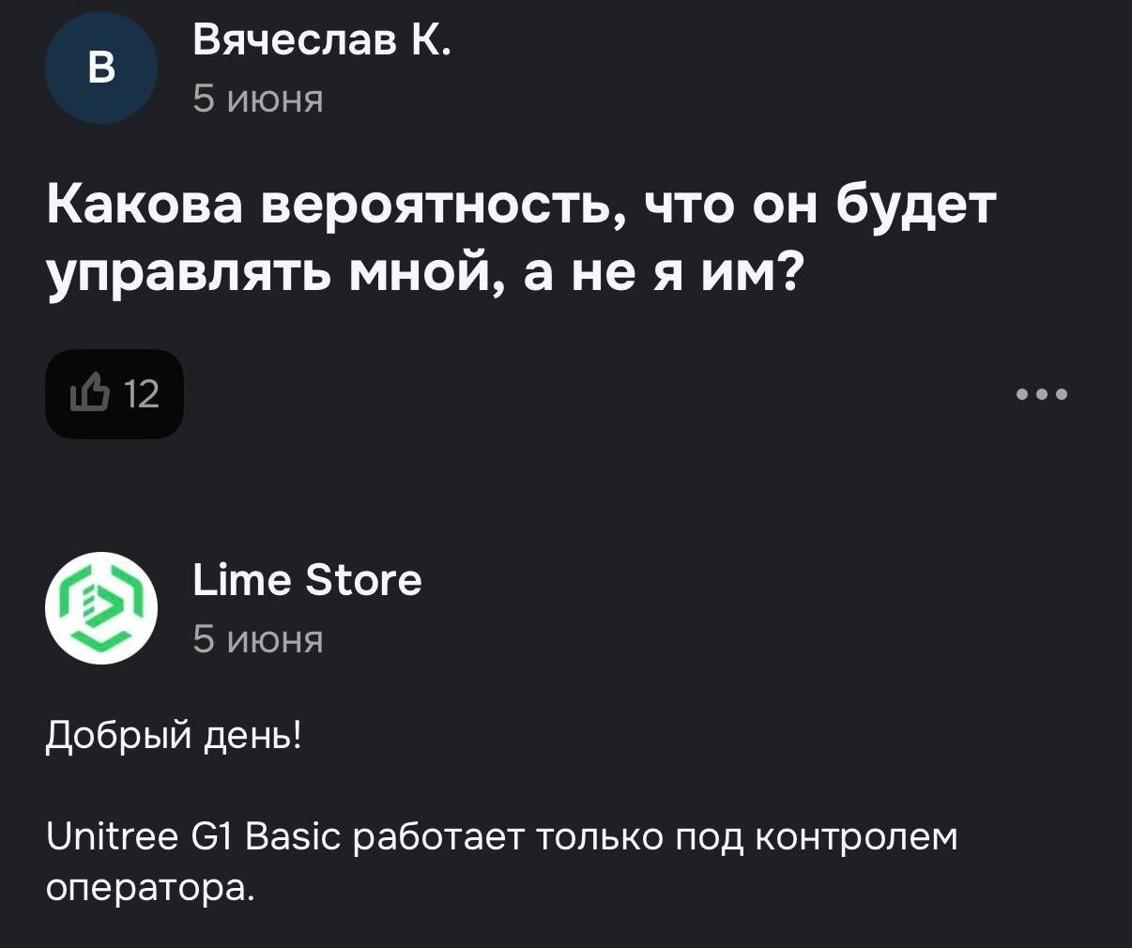Open the three-dot more options menu

pos(1042,394)
